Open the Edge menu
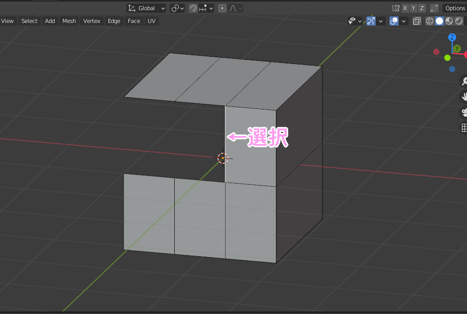The image size is (467, 314). click(114, 21)
